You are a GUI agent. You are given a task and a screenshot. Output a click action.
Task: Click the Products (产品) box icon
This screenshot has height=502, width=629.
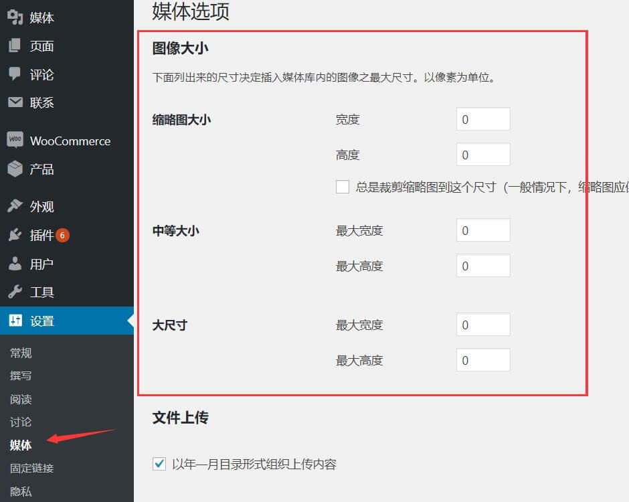[15, 169]
